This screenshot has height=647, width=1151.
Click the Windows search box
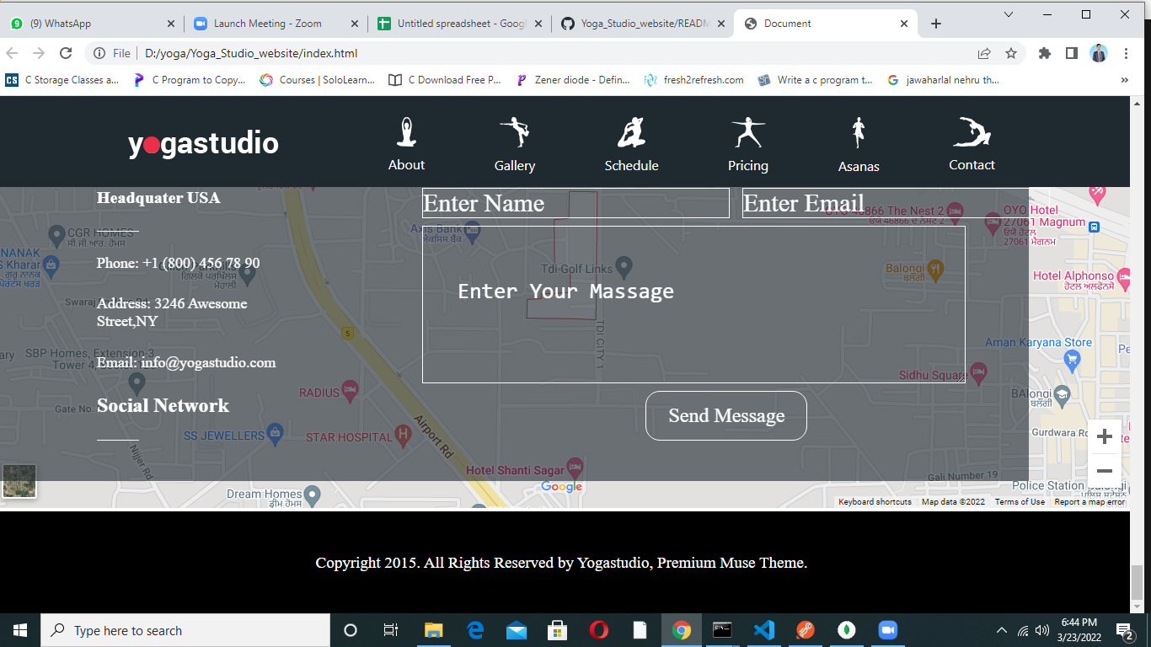(185, 630)
